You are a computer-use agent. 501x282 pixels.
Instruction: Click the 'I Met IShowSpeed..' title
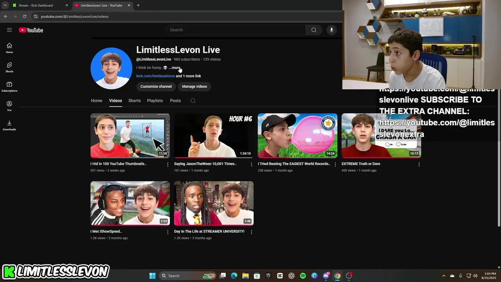pos(106,231)
